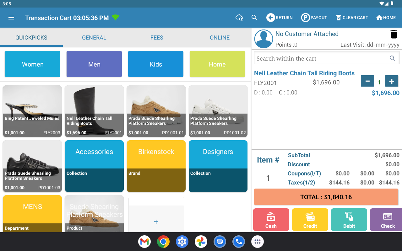Tap the line total $1,696.00 in blue
Screen dimensions: 402x251
[x=386, y=93]
